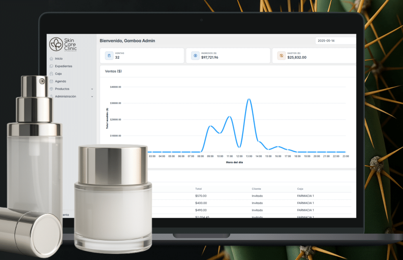Click the Inicio home icon
Viewport: 403px width, 260px height.
(51, 59)
